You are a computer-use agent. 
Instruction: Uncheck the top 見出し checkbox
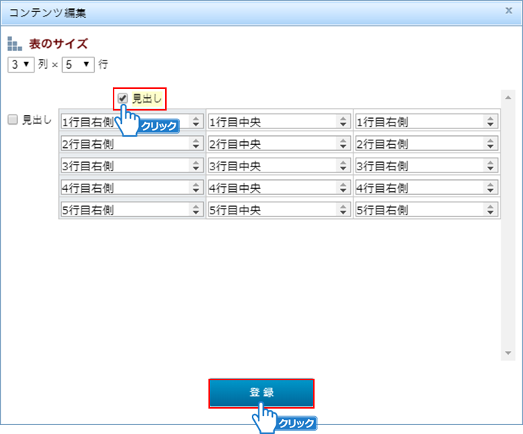tap(123, 98)
